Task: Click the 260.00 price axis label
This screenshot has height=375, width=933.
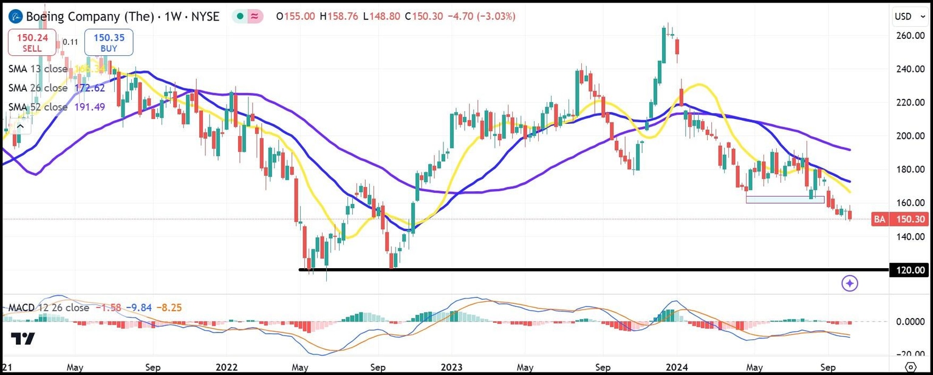Action: pos(909,36)
